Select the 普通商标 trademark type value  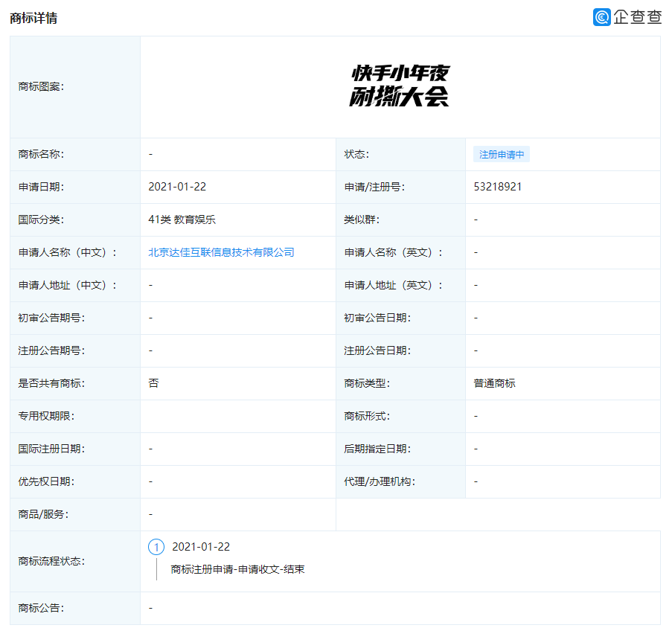pyautogui.click(x=495, y=383)
